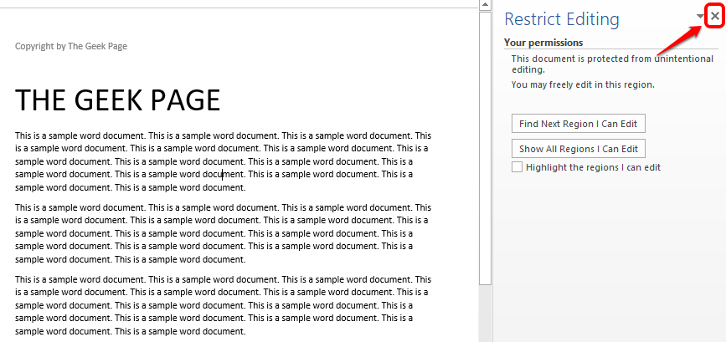
Task: Click the scrollbar up arrow
Action: point(485,5)
